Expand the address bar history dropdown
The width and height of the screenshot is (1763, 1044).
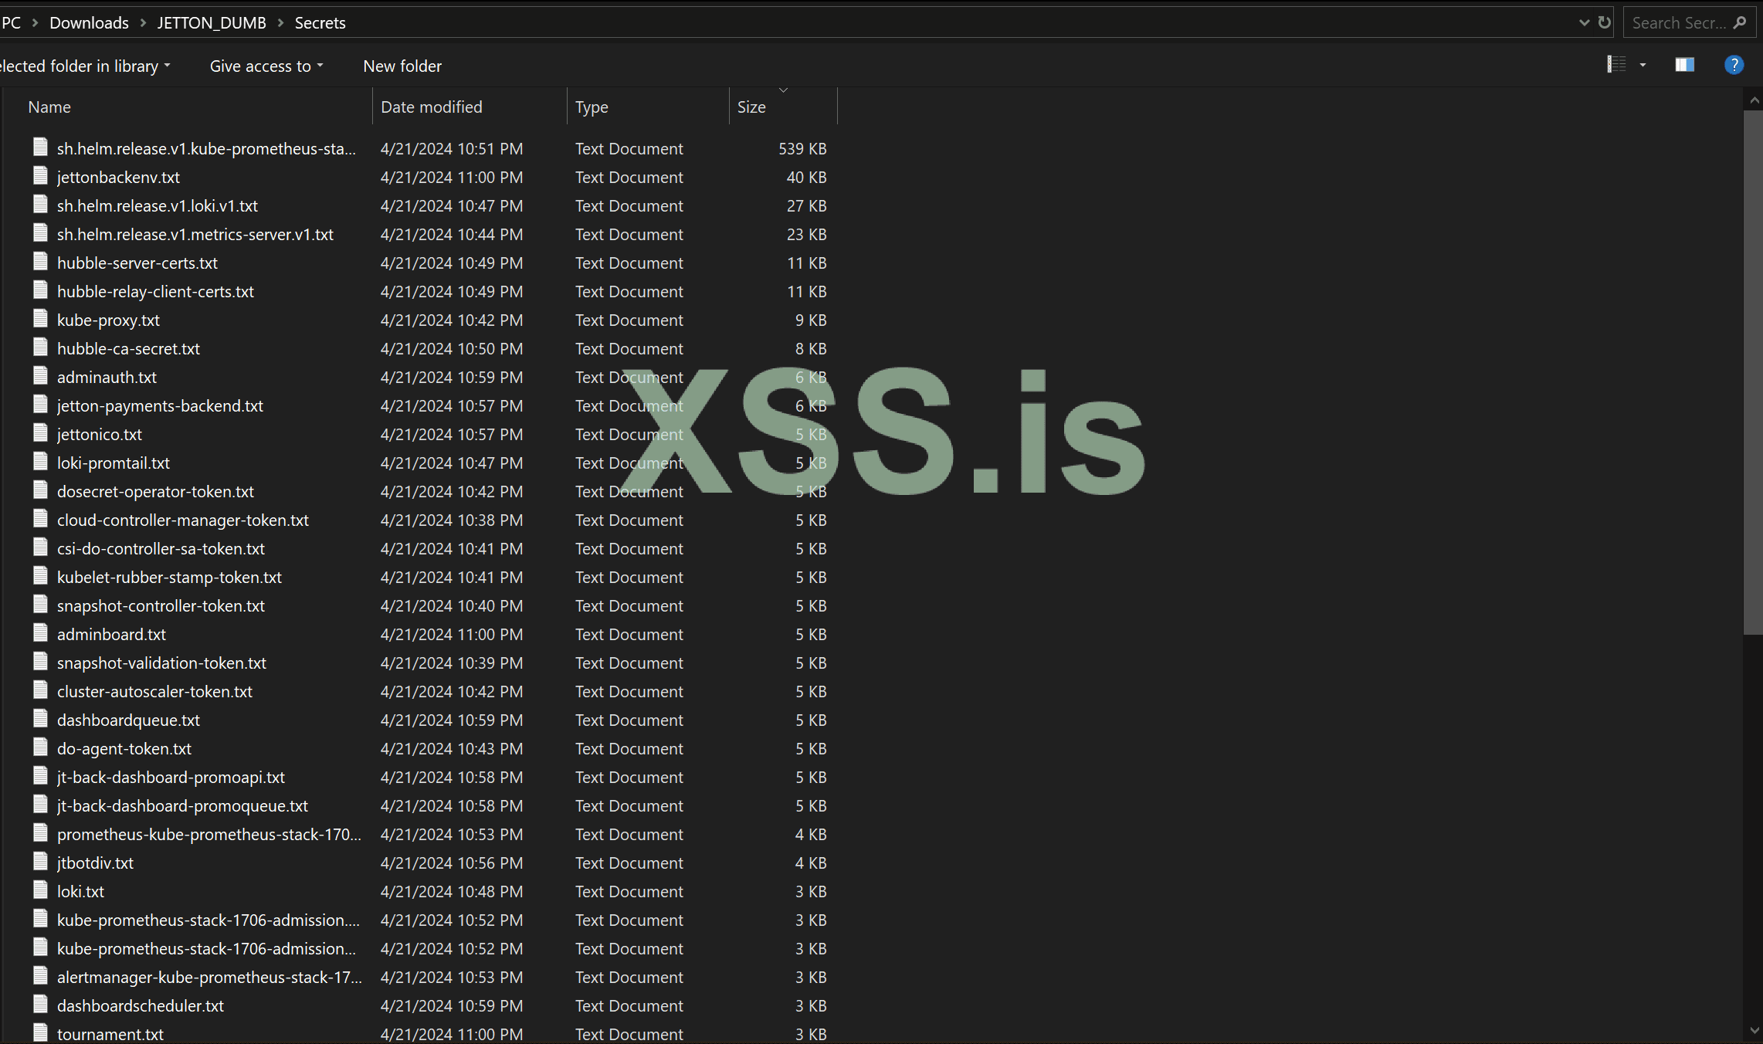click(x=1584, y=22)
